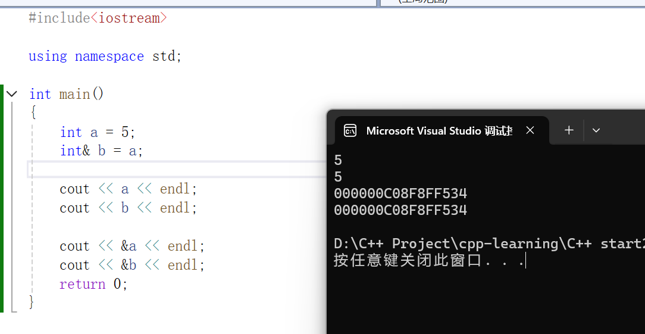Click the closing brace of main function
Viewport: 645px width, 334px height.
tap(32, 302)
